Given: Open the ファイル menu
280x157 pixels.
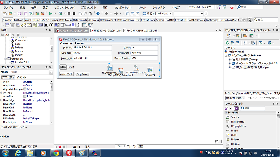Looking at the screenshot, I should [8, 7].
